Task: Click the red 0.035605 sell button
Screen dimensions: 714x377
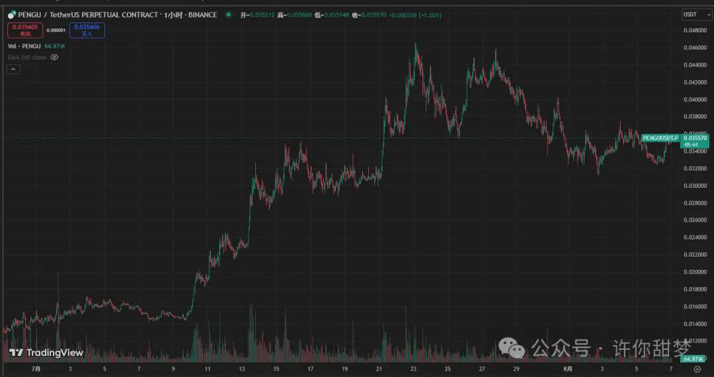Action: pyautogui.click(x=25, y=30)
